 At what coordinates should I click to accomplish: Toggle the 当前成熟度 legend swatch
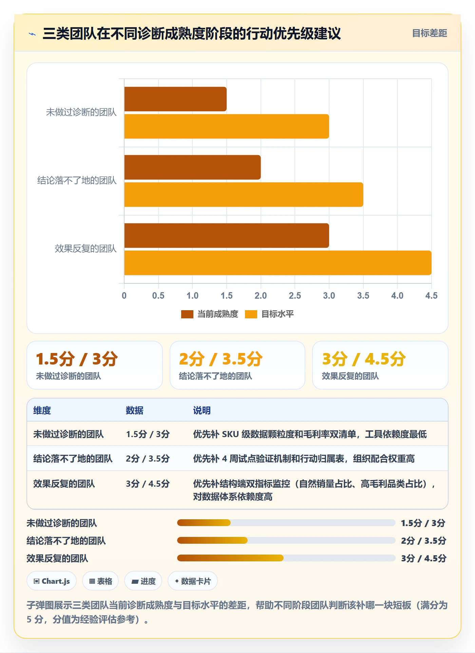[187, 314]
